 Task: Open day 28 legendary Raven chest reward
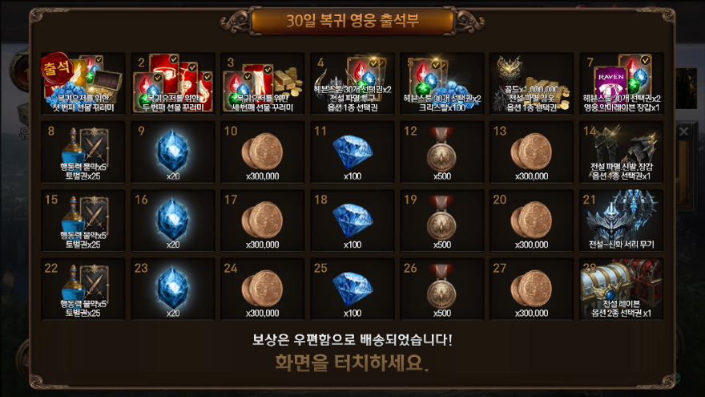pos(622,289)
